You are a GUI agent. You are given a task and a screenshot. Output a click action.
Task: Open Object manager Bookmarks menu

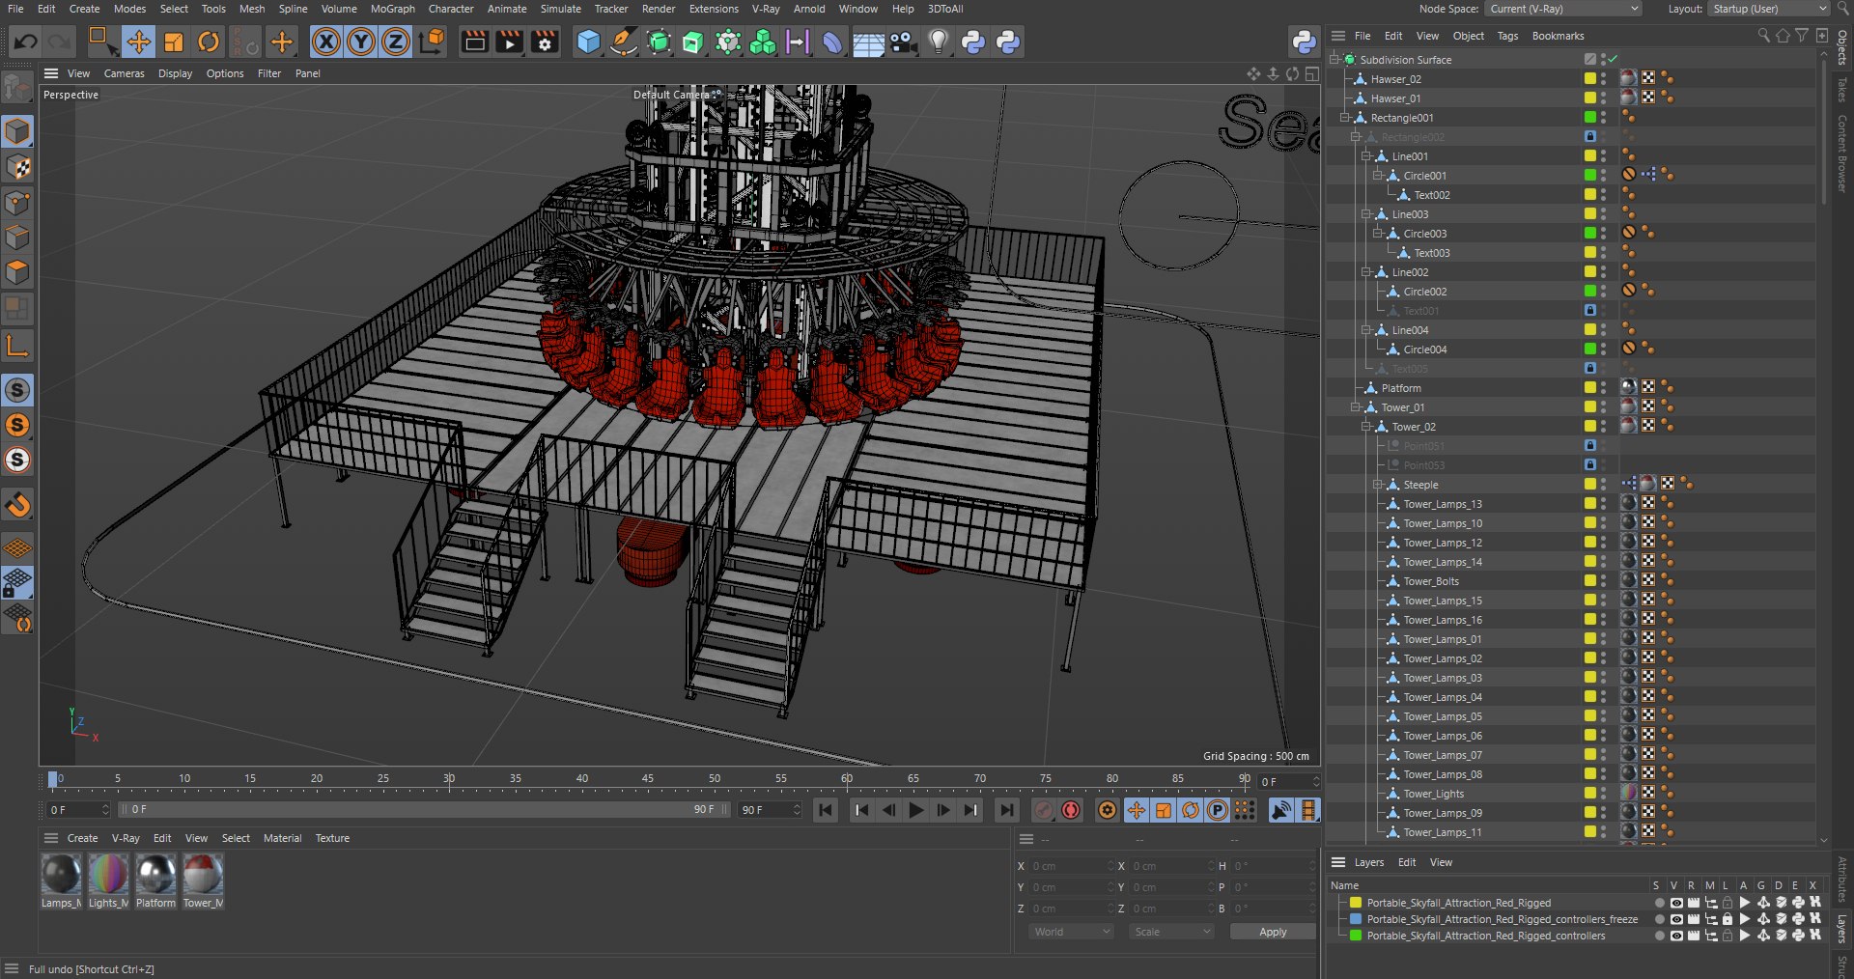coord(1558,36)
